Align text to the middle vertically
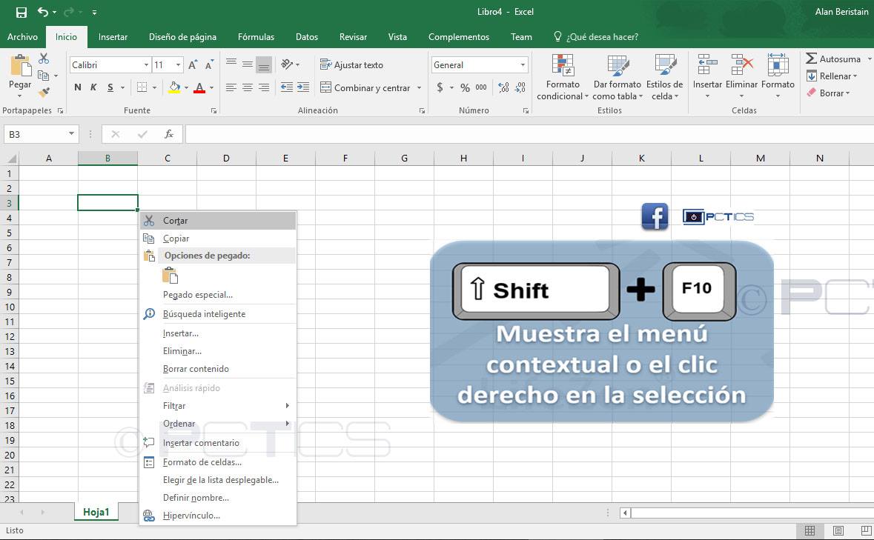The width and height of the screenshot is (874, 540). pos(248,64)
